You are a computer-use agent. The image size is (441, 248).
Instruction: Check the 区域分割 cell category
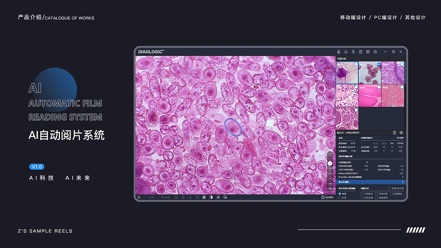(377, 194)
